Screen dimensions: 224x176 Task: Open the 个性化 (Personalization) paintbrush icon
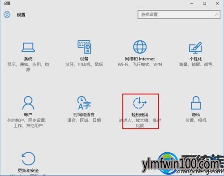(x=195, y=47)
